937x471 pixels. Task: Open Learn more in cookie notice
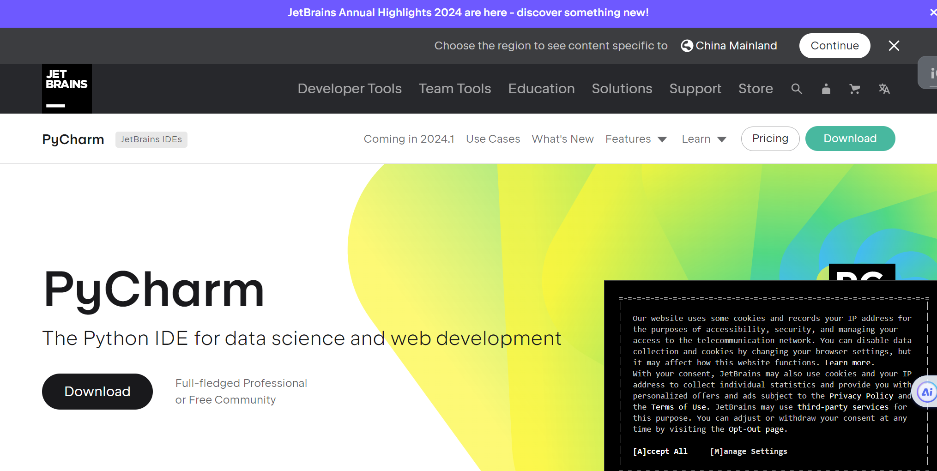coord(849,362)
